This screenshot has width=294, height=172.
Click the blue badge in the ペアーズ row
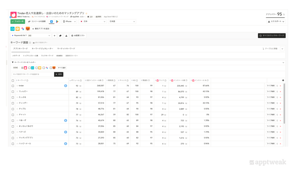(x=66, y=132)
